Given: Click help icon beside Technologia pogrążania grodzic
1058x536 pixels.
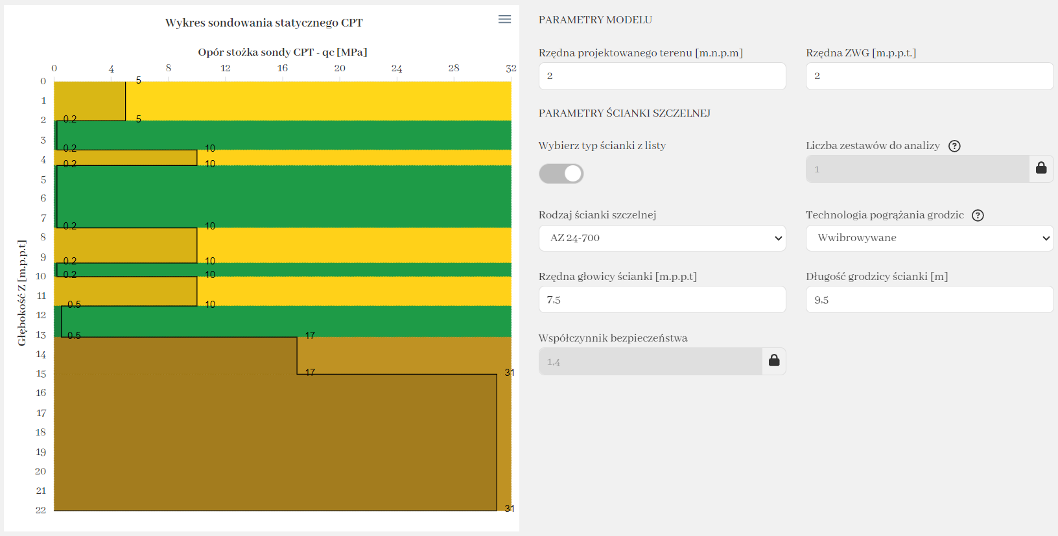Looking at the screenshot, I should click(978, 215).
